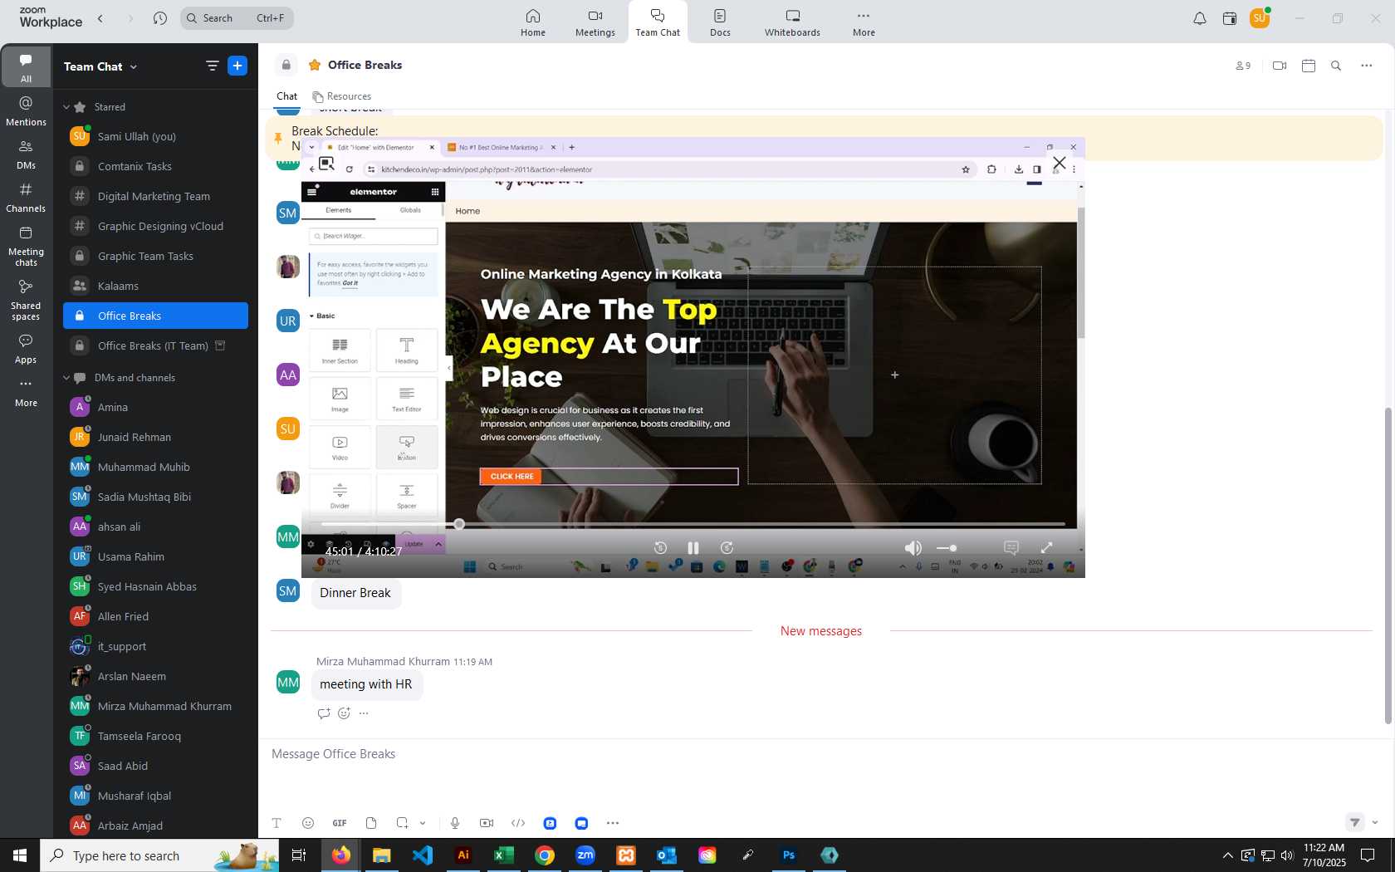Viewport: 1395px width, 872px height.
Task: Skip forward in the video
Action: (x=727, y=548)
